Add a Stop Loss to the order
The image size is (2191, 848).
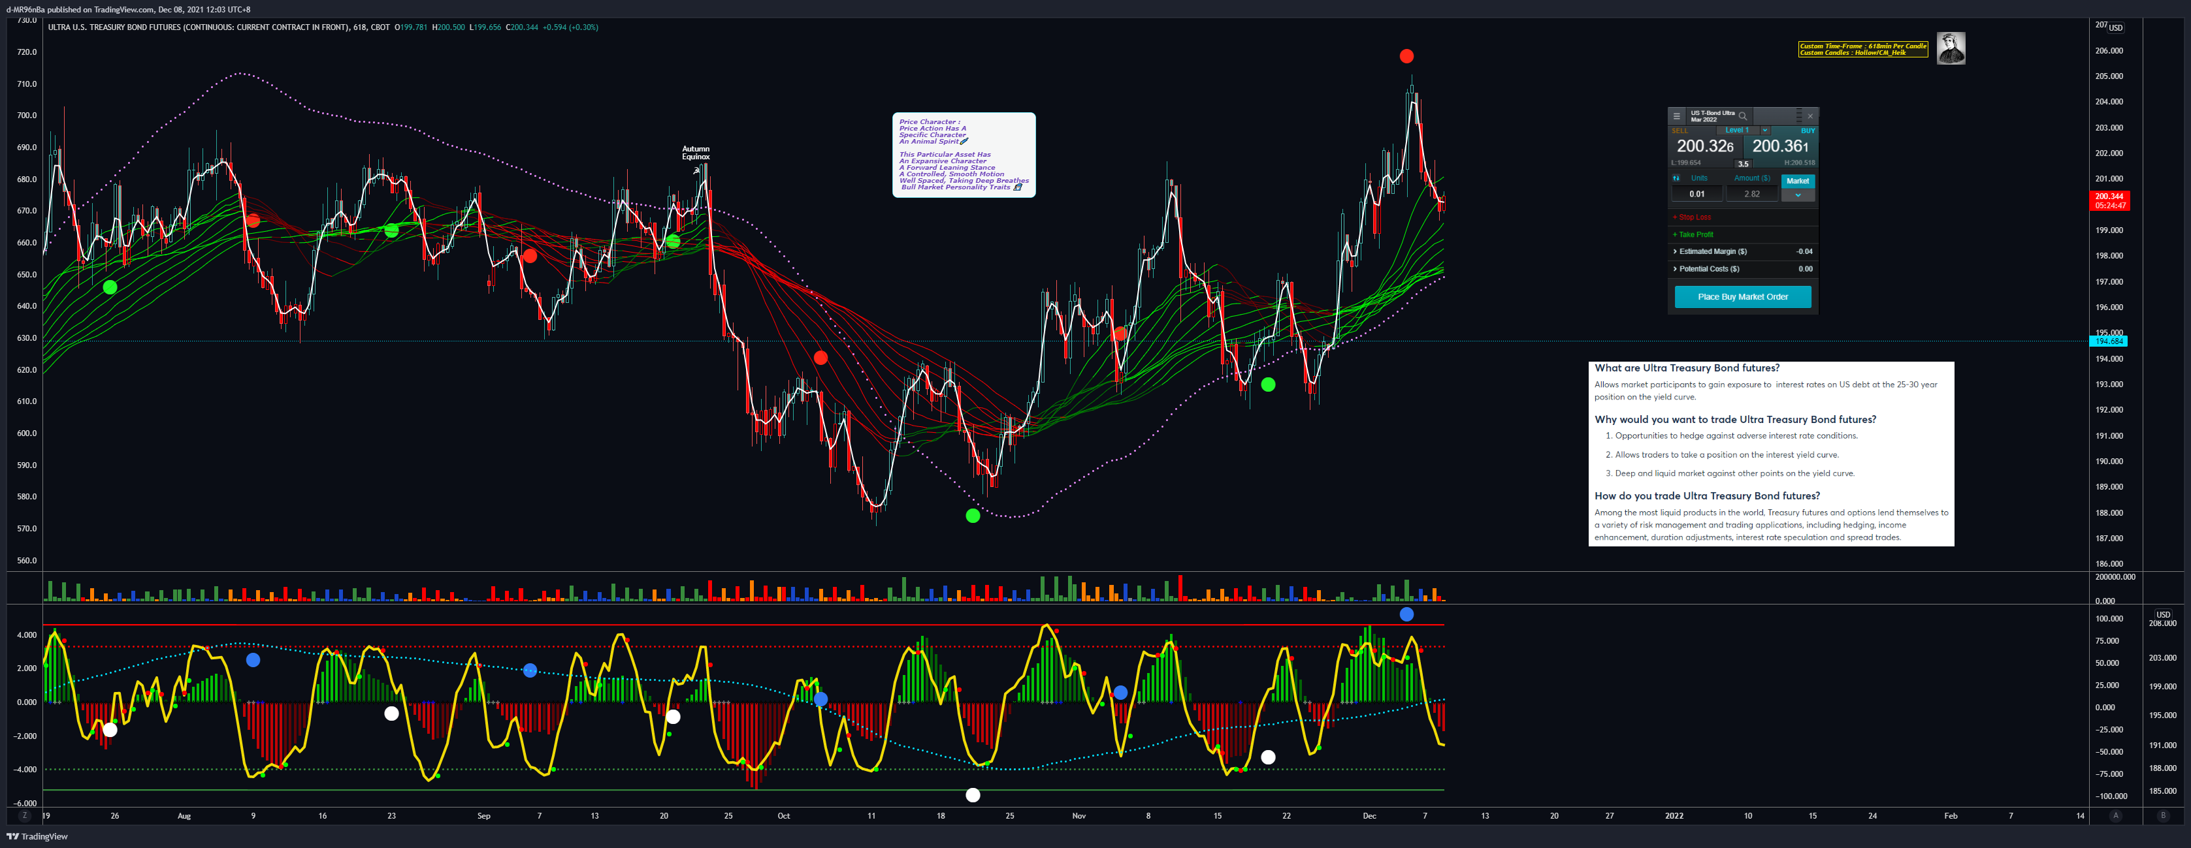(x=1692, y=217)
